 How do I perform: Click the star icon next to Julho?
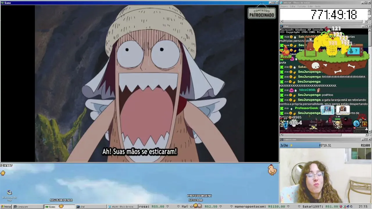291,145
